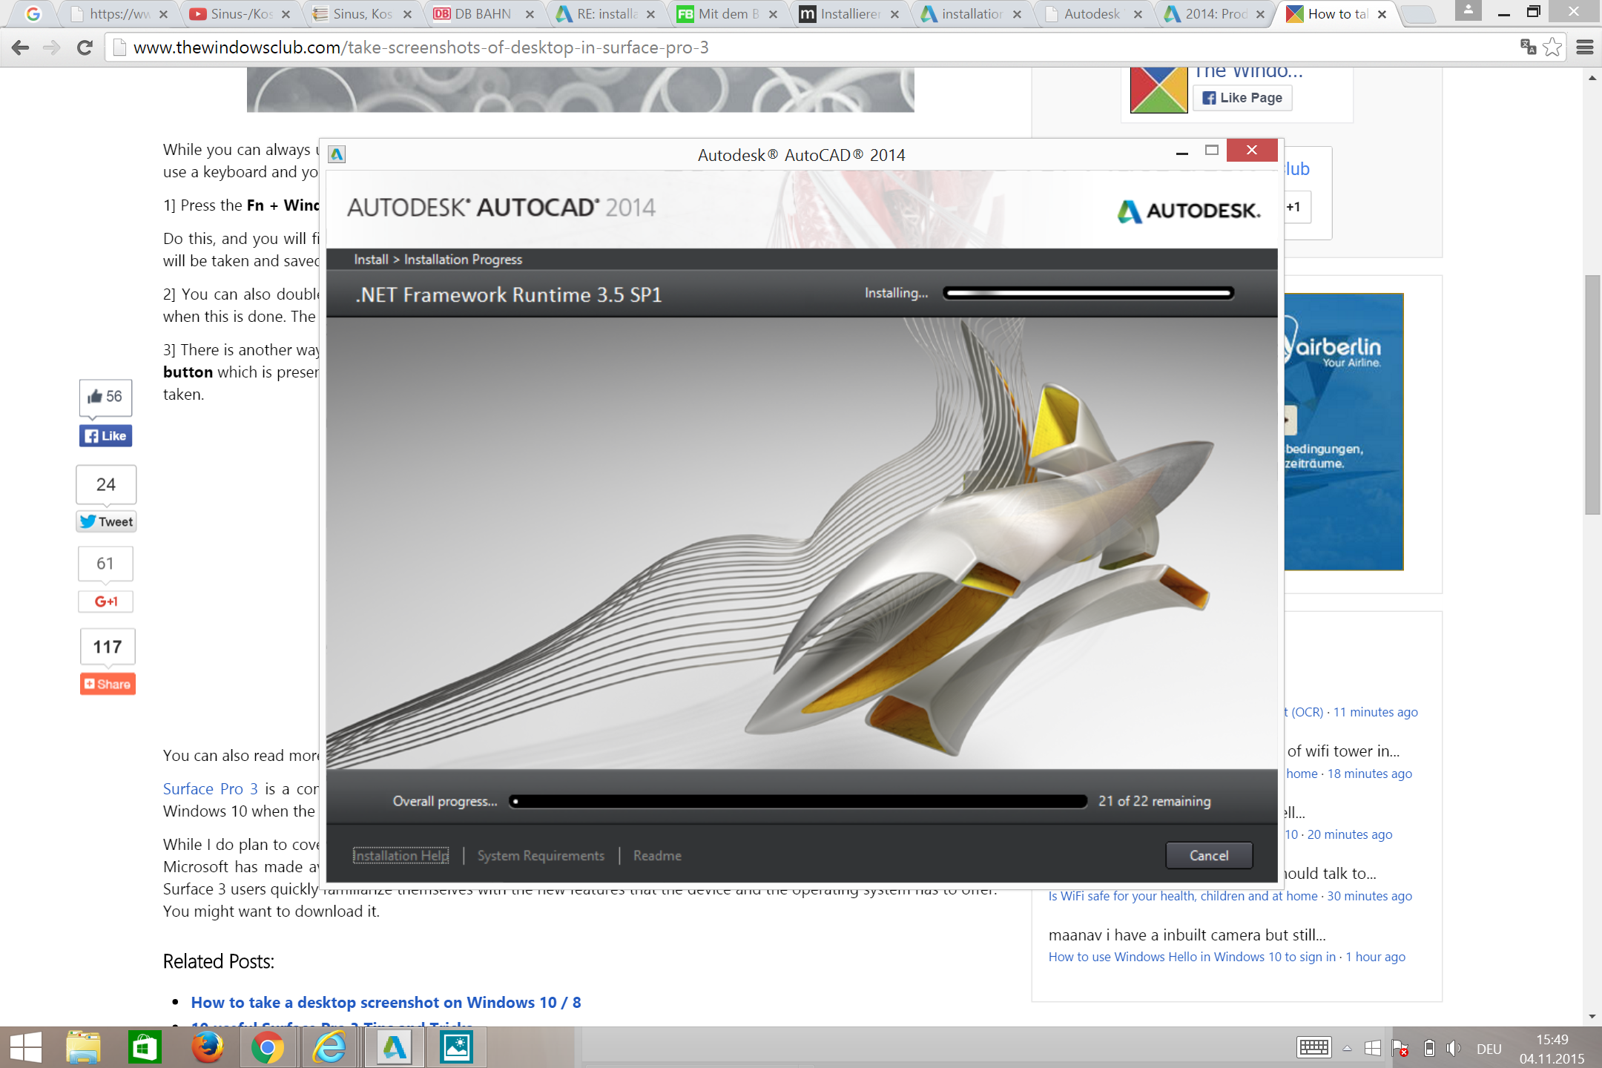Viewport: 1602px width, 1068px height.
Task: Launch Google Chrome from the taskbar
Action: [x=267, y=1046]
